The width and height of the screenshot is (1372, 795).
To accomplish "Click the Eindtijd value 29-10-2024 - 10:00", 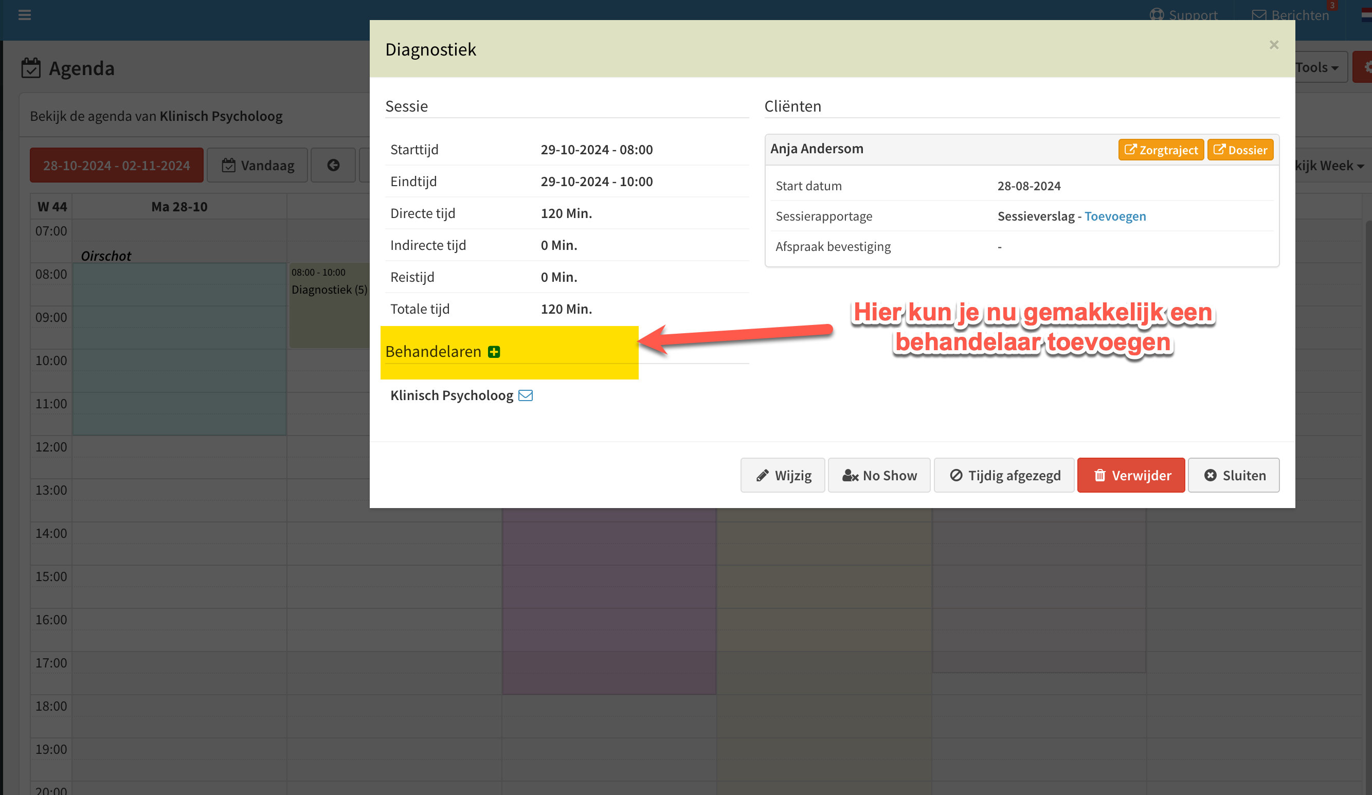I will [596, 182].
